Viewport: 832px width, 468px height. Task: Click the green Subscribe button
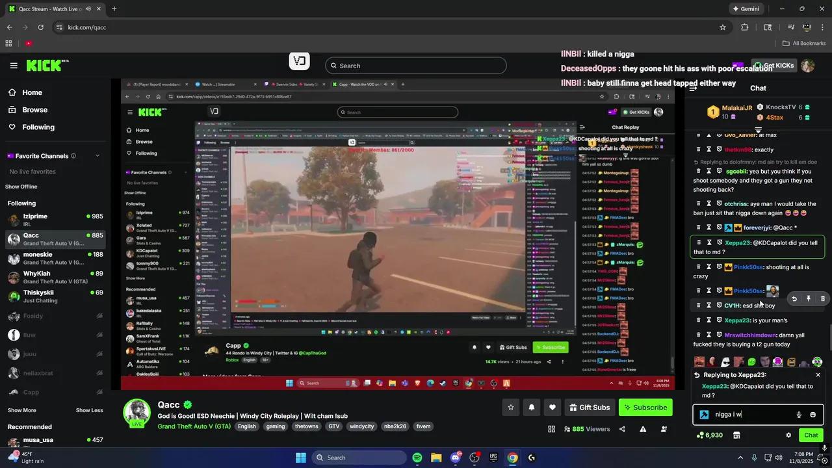(645, 408)
